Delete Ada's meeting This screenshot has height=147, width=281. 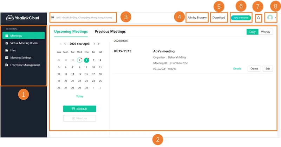254,69
